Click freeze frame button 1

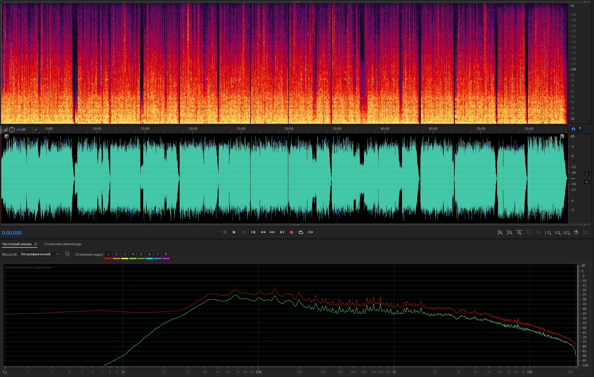108,254
